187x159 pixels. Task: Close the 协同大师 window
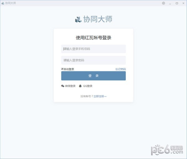pos(184,3)
